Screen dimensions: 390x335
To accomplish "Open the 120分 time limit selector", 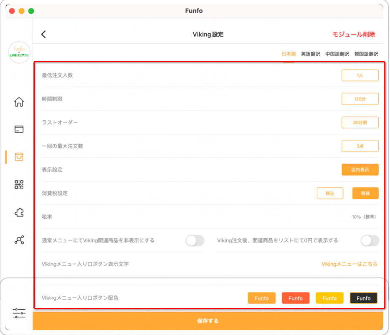I will pyautogui.click(x=360, y=99).
